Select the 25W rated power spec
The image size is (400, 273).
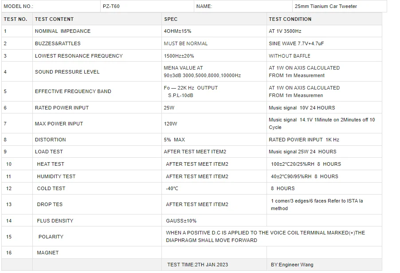pos(169,108)
